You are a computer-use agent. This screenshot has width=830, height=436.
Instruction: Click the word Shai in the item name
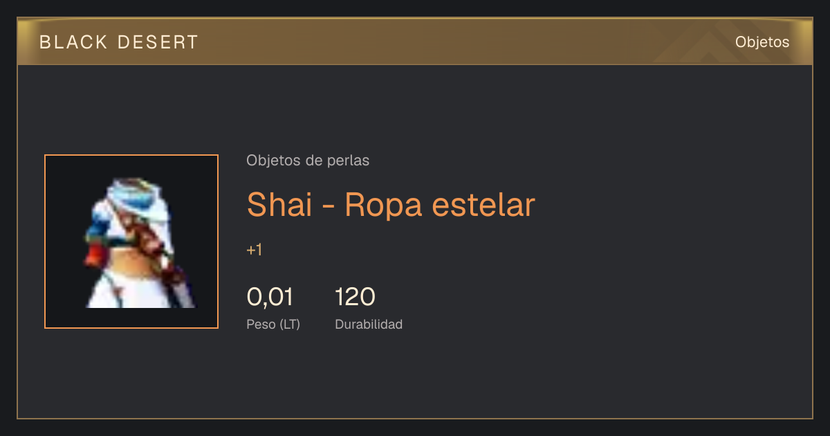point(279,204)
